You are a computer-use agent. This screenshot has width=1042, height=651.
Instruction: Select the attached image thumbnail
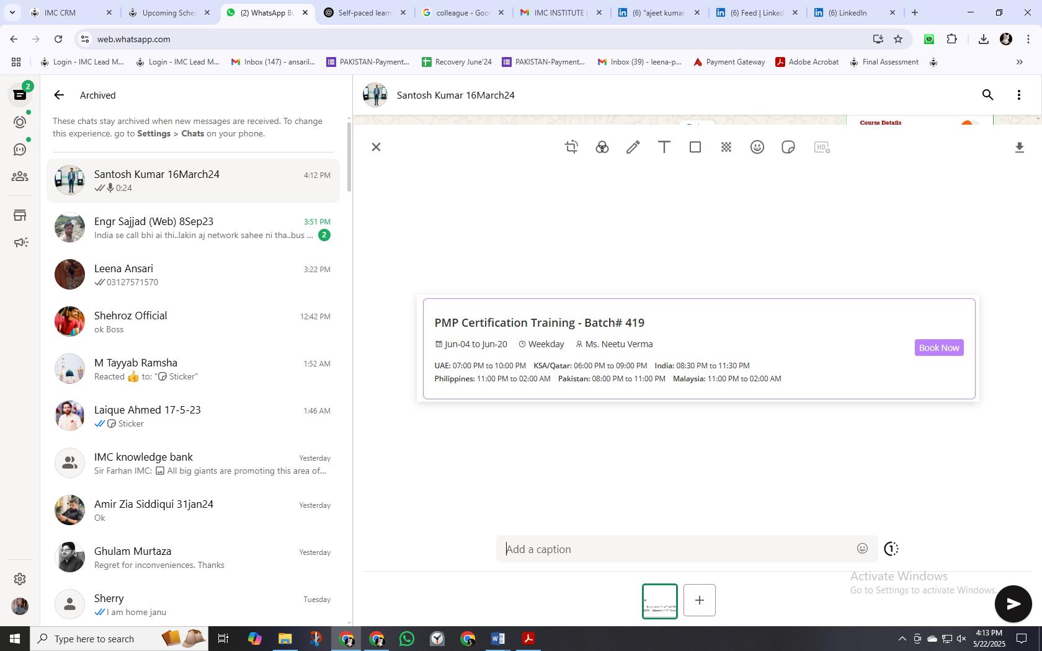659,601
